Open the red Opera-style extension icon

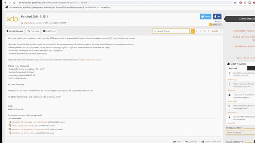pyautogui.click(x=241, y=3)
